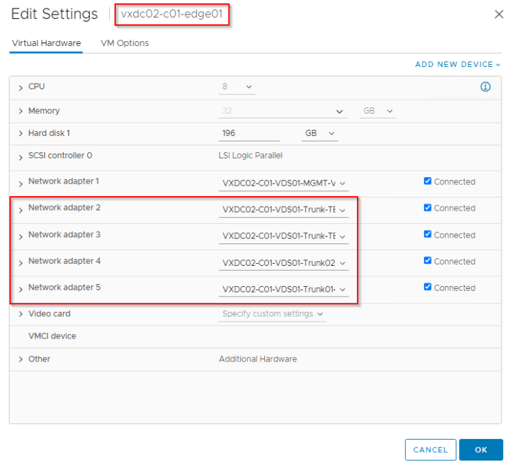The height and width of the screenshot is (464, 510).
Task: Open the Add New Device menu
Action: [458, 64]
